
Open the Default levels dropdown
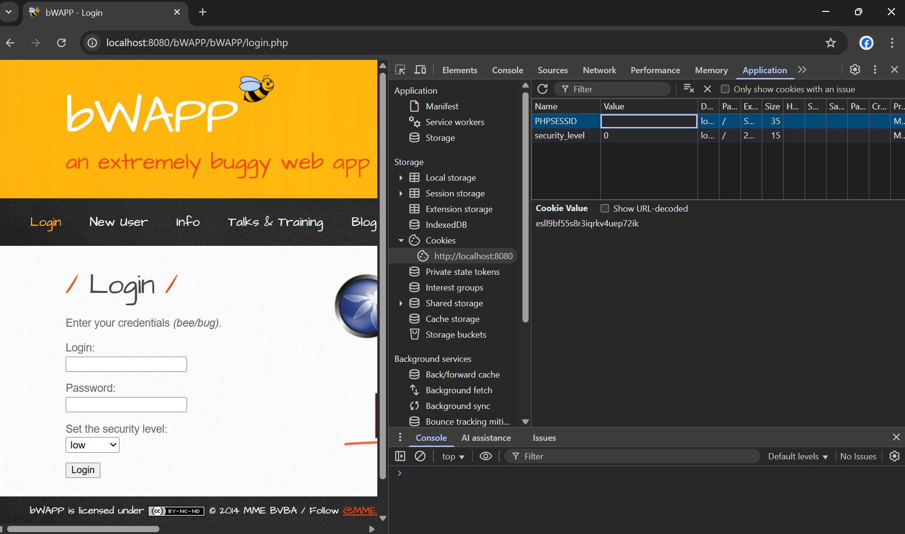798,456
